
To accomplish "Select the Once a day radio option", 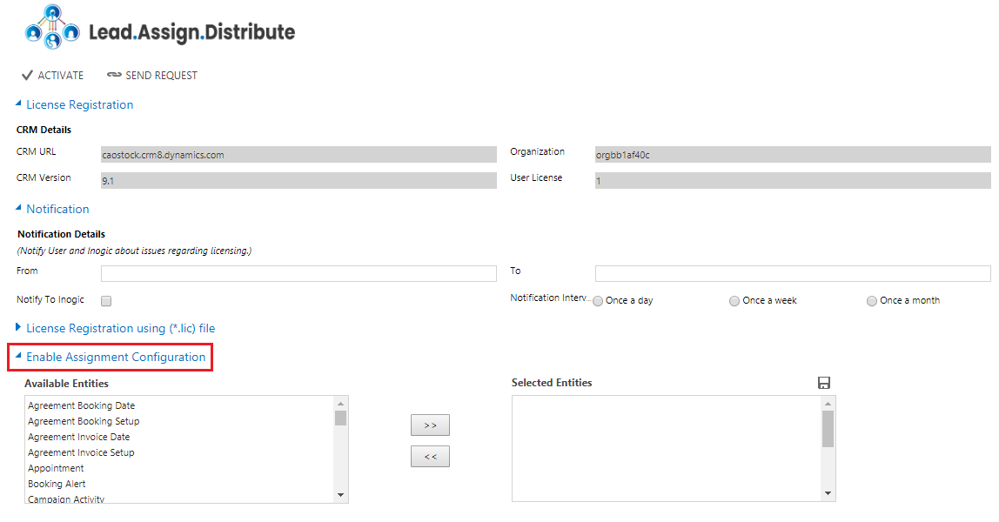I will [x=598, y=301].
